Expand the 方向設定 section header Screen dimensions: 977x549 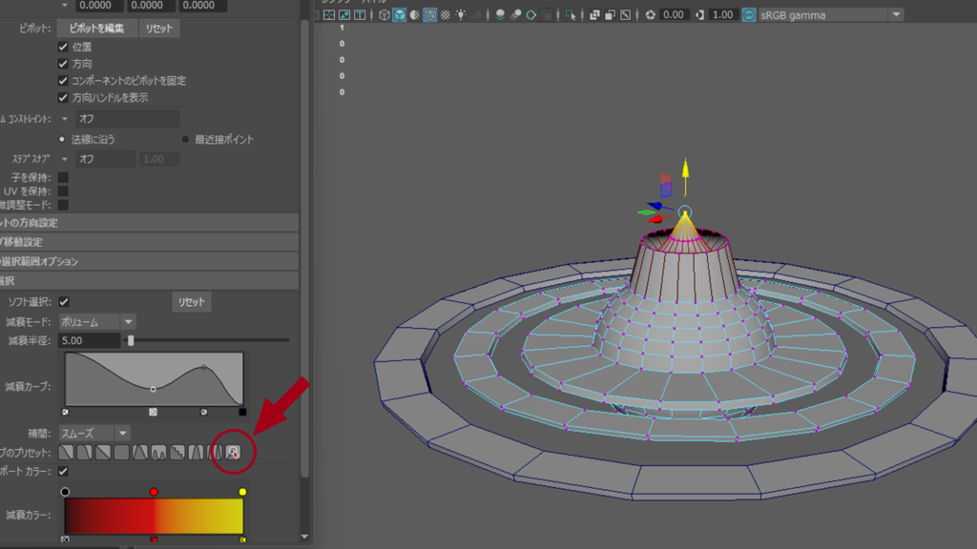pyautogui.click(x=149, y=223)
